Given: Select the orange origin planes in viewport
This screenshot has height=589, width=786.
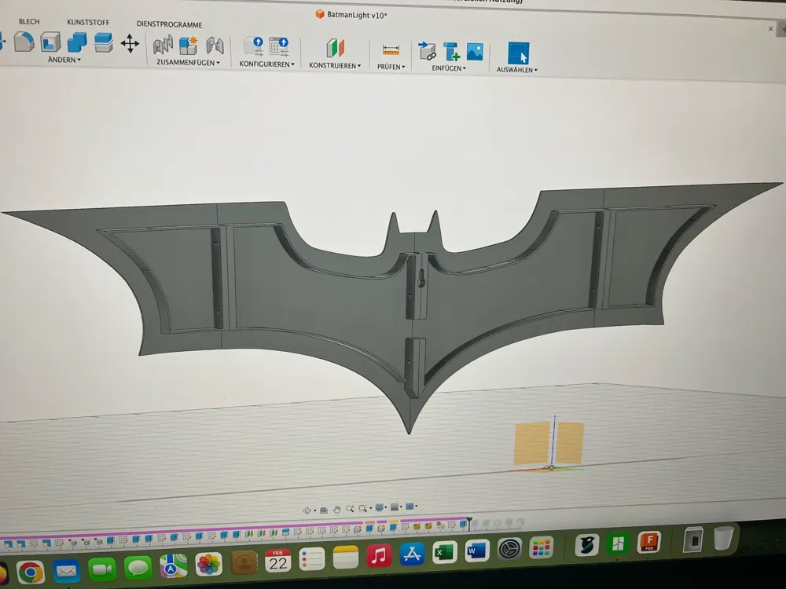Looking at the screenshot, I should [x=549, y=443].
